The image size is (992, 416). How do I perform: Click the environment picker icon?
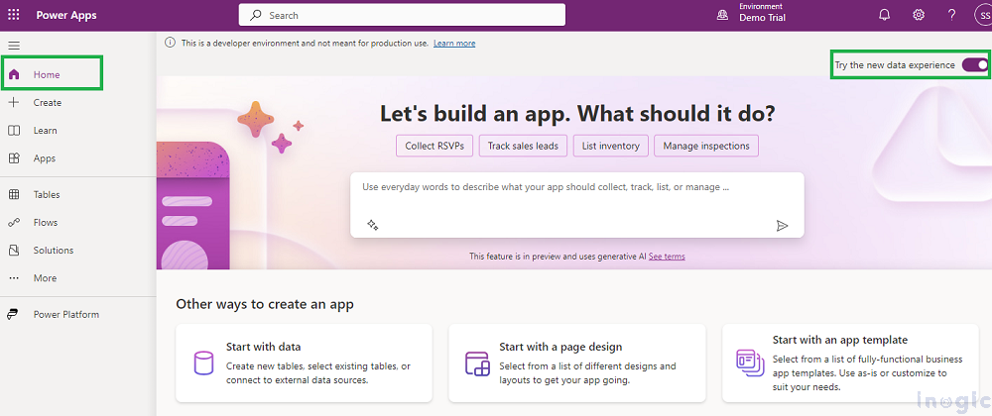[721, 15]
